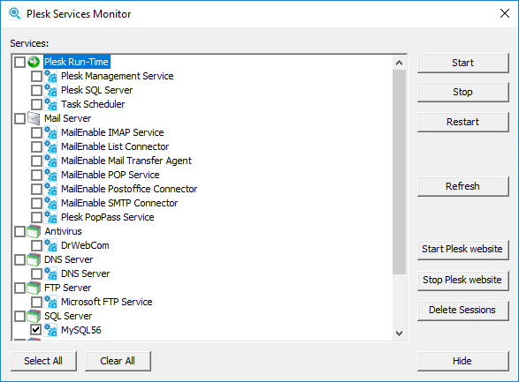Click the gear icon beside MySQL56
519x382 pixels.
[x=50, y=330]
